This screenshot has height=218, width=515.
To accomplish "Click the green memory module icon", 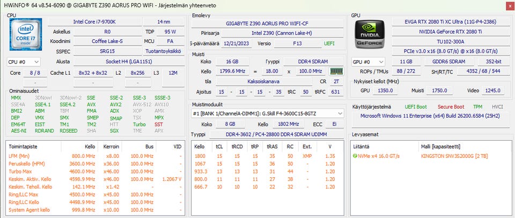I will [336, 71].
